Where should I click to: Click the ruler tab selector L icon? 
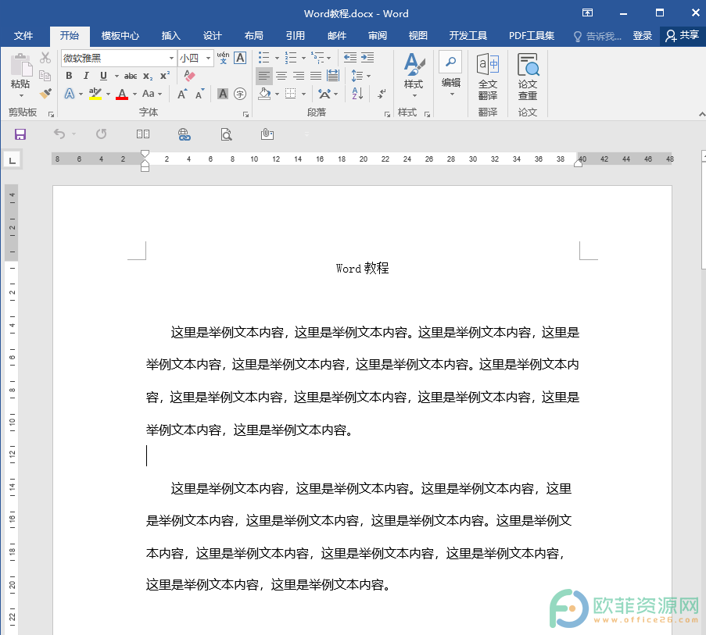(x=13, y=161)
